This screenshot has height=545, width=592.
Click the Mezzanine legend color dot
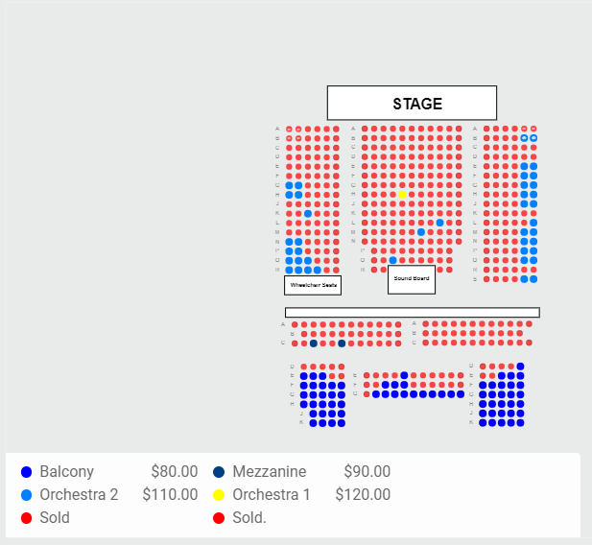[219, 472]
